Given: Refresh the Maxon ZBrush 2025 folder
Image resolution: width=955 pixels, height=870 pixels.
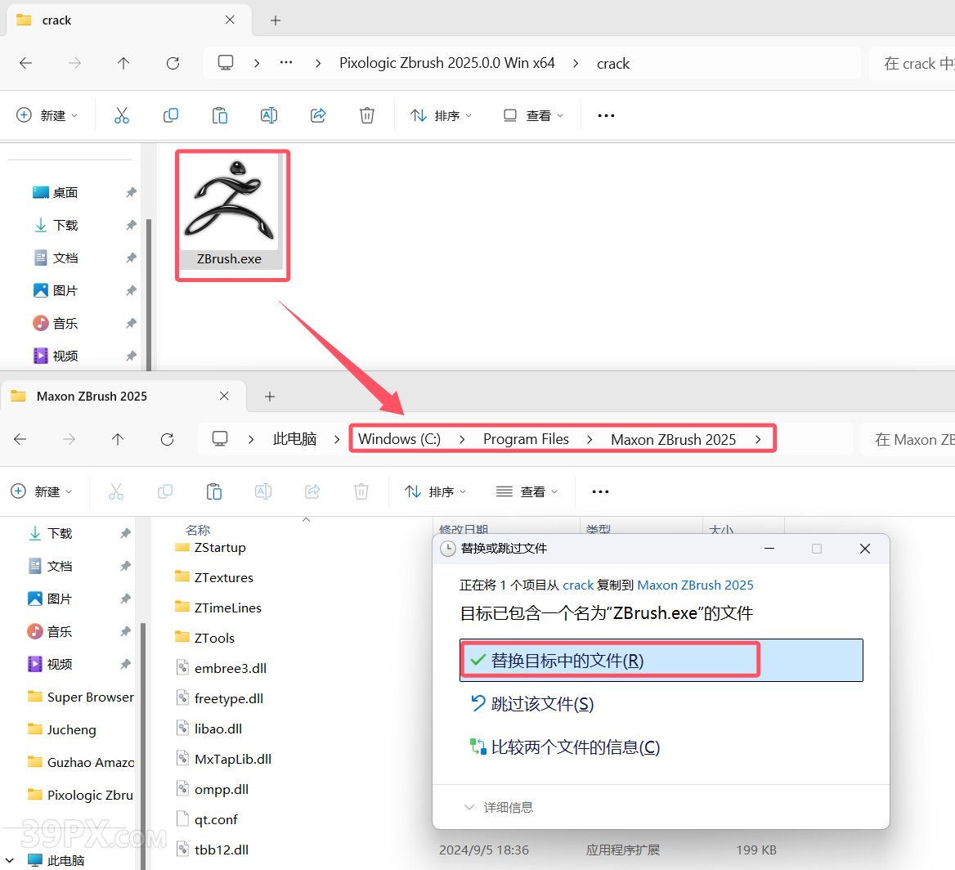Looking at the screenshot, I should click(x=167, y=439).
